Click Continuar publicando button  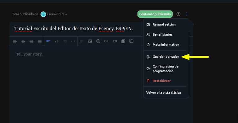tap(155, 14)
